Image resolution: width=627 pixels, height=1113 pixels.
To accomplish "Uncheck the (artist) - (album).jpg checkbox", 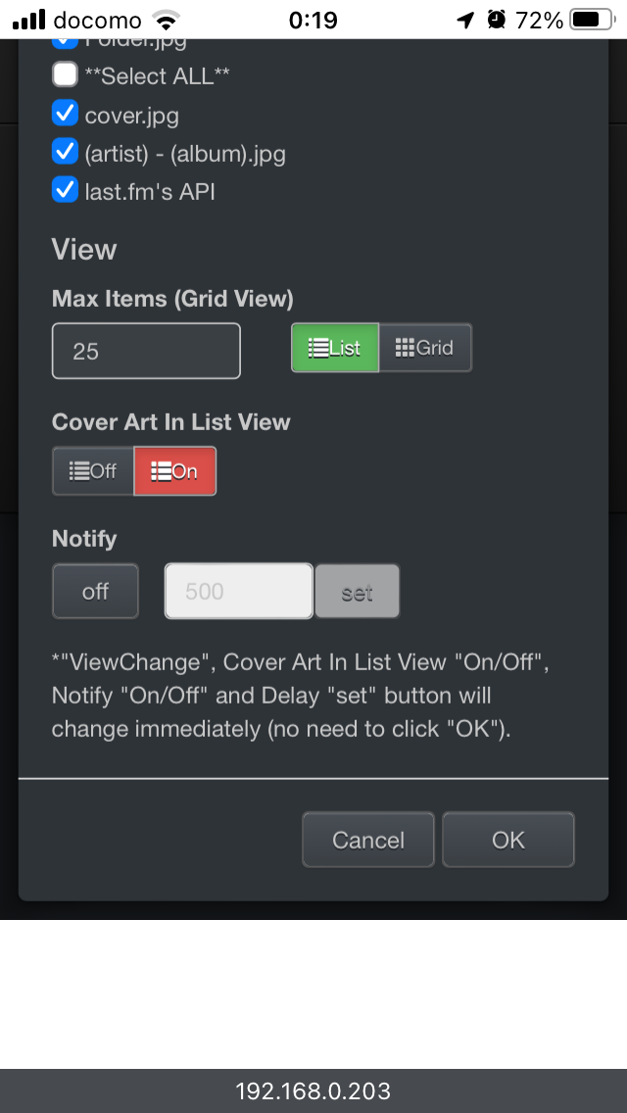I will point(65,152).
